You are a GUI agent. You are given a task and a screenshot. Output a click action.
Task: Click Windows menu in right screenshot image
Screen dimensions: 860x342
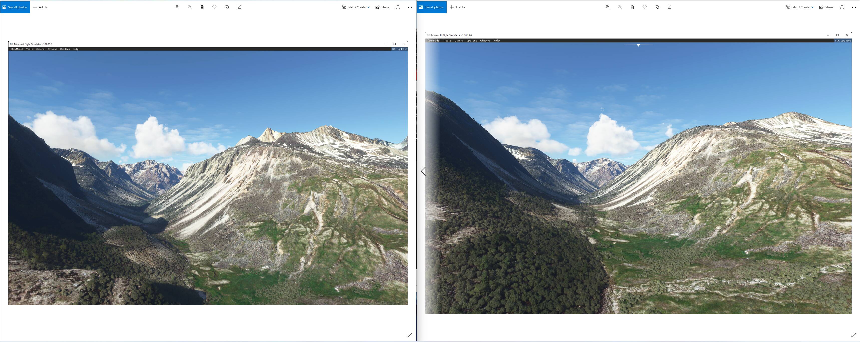485,41
